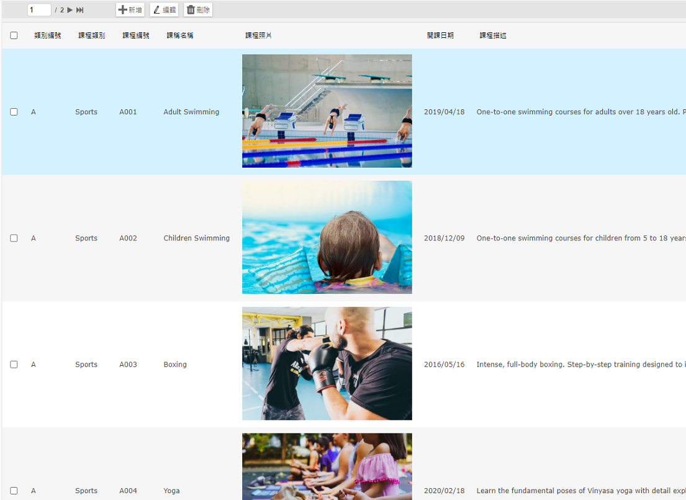Click Sports category in A002 row

[86, 238]
